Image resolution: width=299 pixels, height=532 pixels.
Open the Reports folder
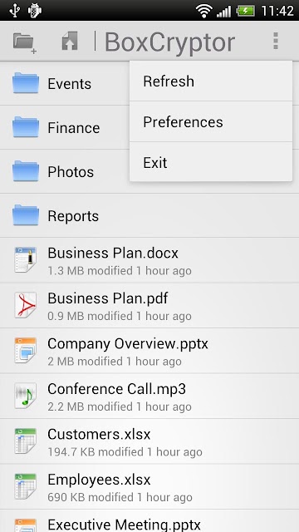149,216
